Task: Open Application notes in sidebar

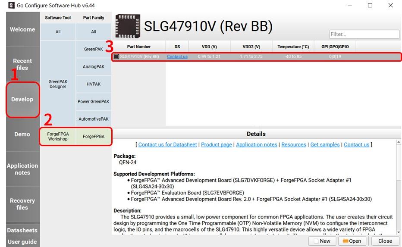Action: click(x=22, y=169)
